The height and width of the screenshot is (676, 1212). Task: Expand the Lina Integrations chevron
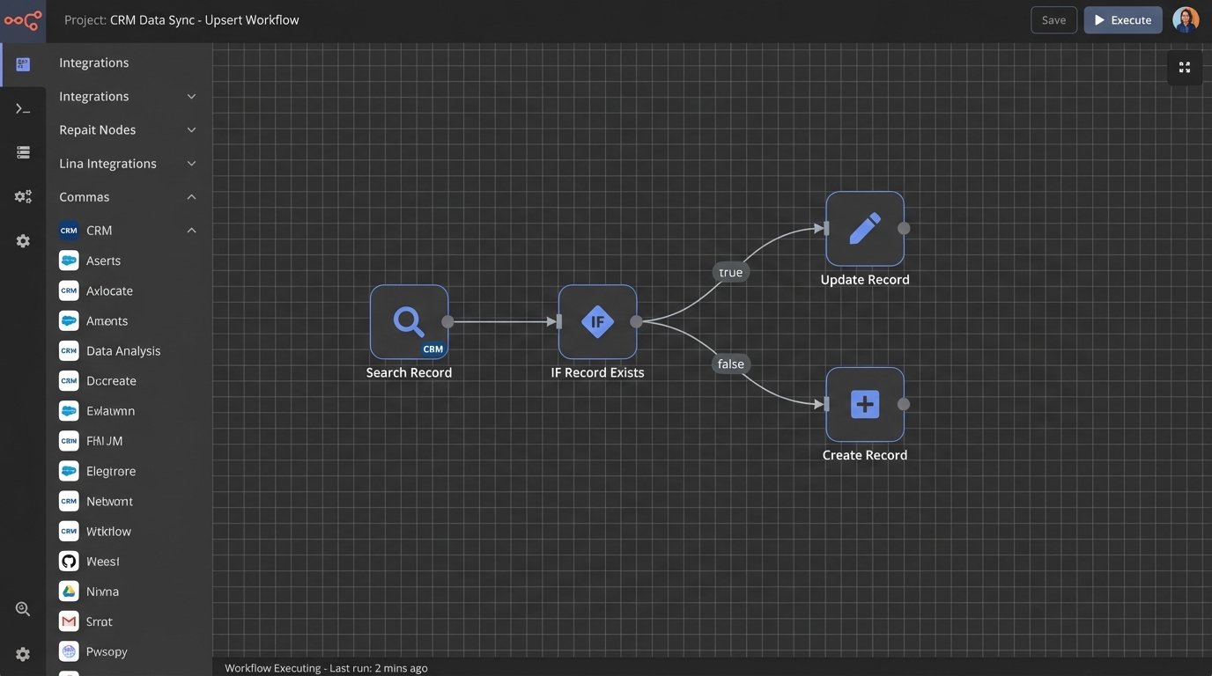pyautogui.click(x=191, y=164)
